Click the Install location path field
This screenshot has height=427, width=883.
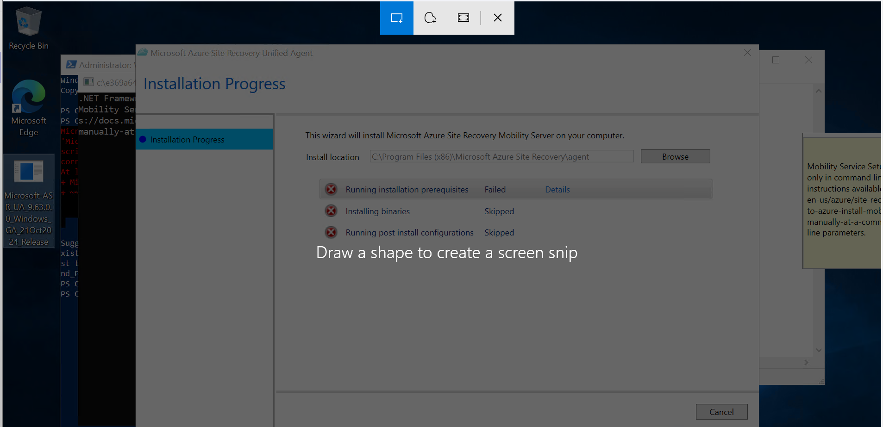(x=501, y=156)
